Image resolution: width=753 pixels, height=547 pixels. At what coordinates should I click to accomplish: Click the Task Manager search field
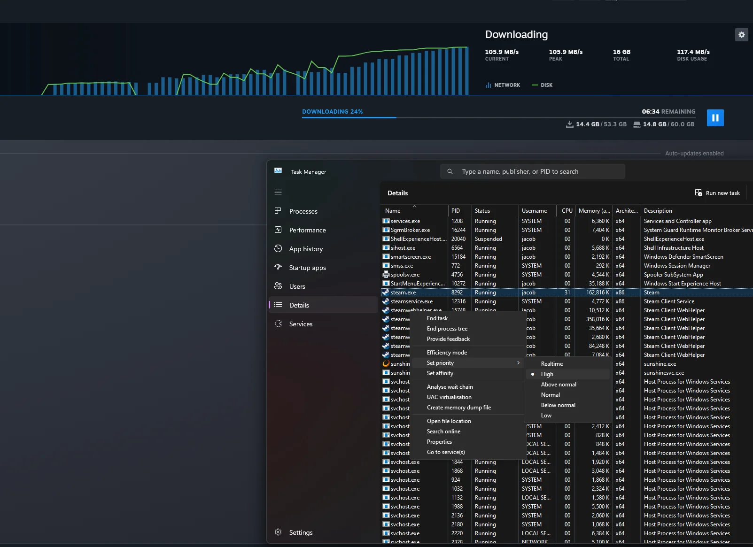point(533,171)
